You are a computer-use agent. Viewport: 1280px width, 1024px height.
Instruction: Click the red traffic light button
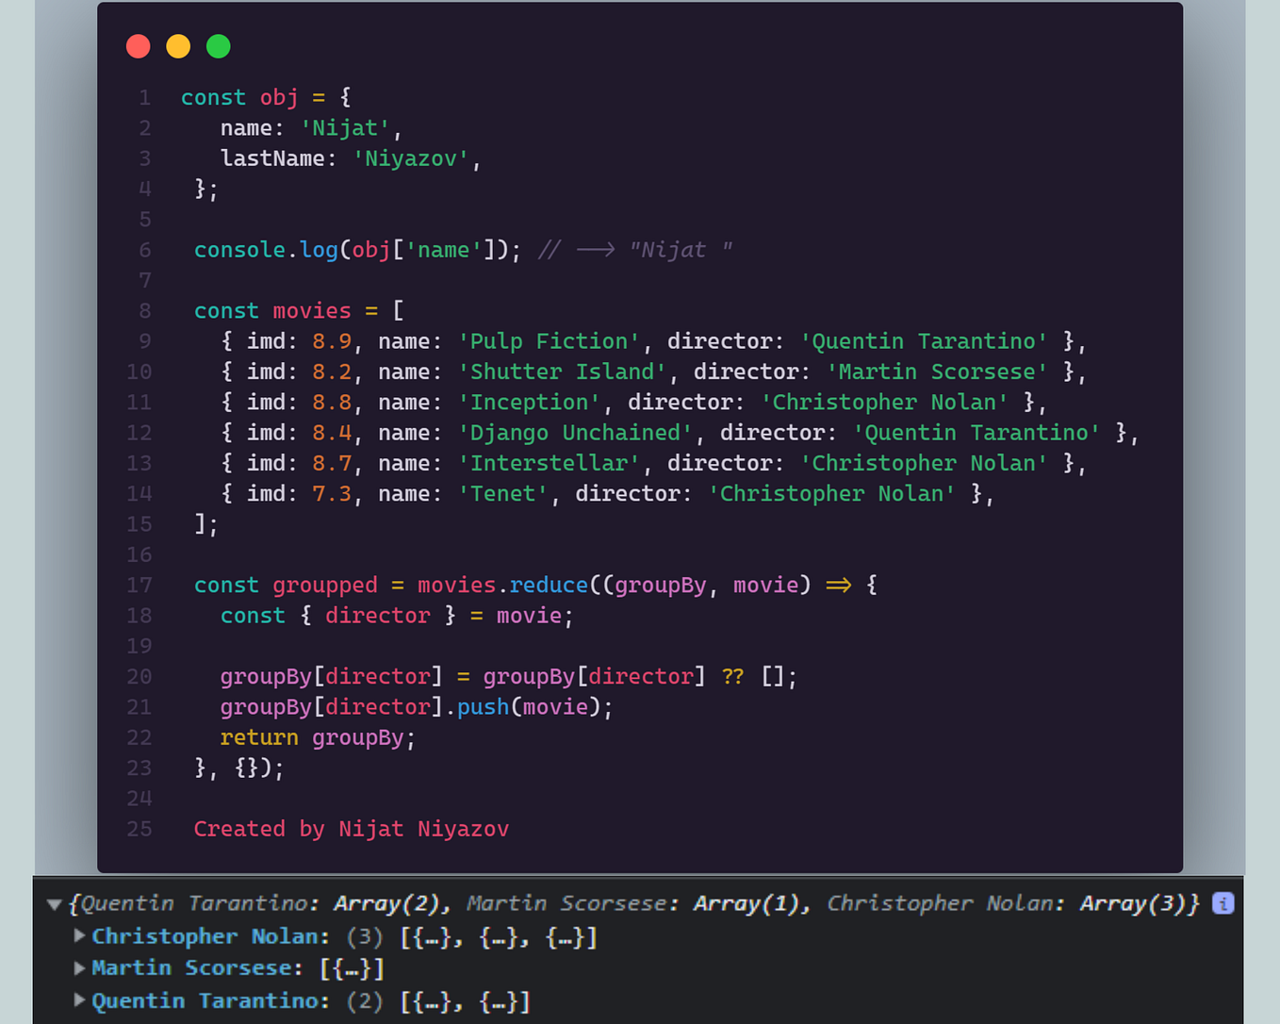[x=138, y=45]
